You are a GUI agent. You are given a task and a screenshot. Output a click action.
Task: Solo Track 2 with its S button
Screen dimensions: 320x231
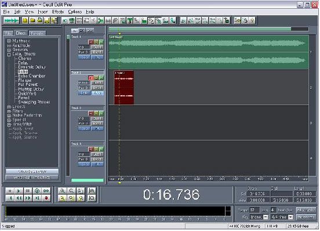96,78
